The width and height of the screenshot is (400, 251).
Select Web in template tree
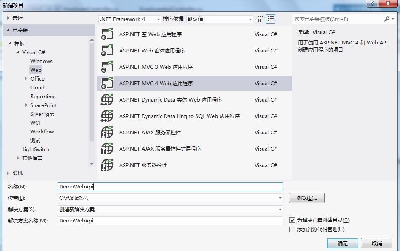point(36,70)
